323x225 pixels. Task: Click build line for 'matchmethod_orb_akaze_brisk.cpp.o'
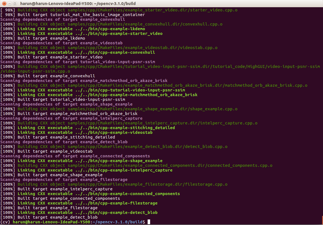click(x=154, y=86)
